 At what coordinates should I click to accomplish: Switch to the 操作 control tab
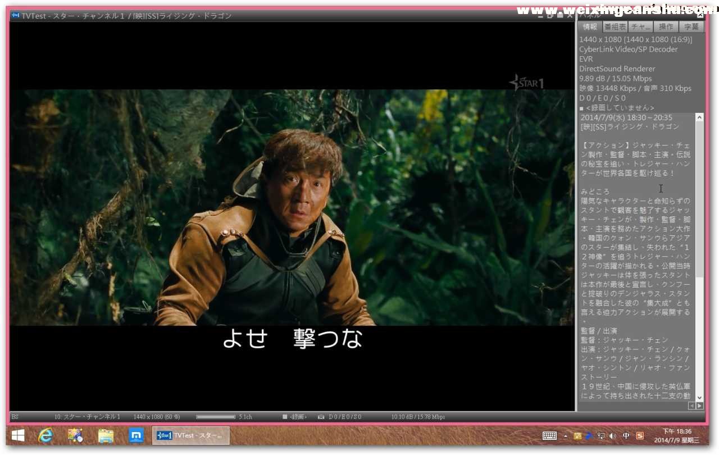tap(666, 26)
